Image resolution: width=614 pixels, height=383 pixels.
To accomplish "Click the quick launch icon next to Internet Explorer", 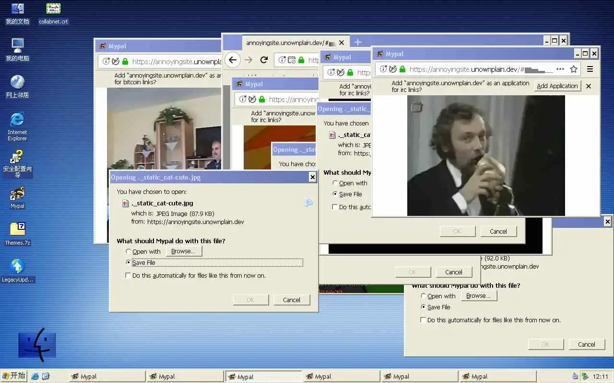I will pyautogui.click(x=46, y=376).
